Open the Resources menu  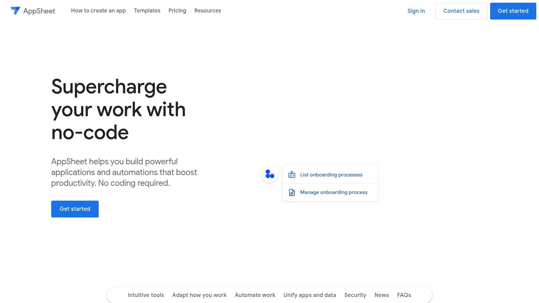208,11
